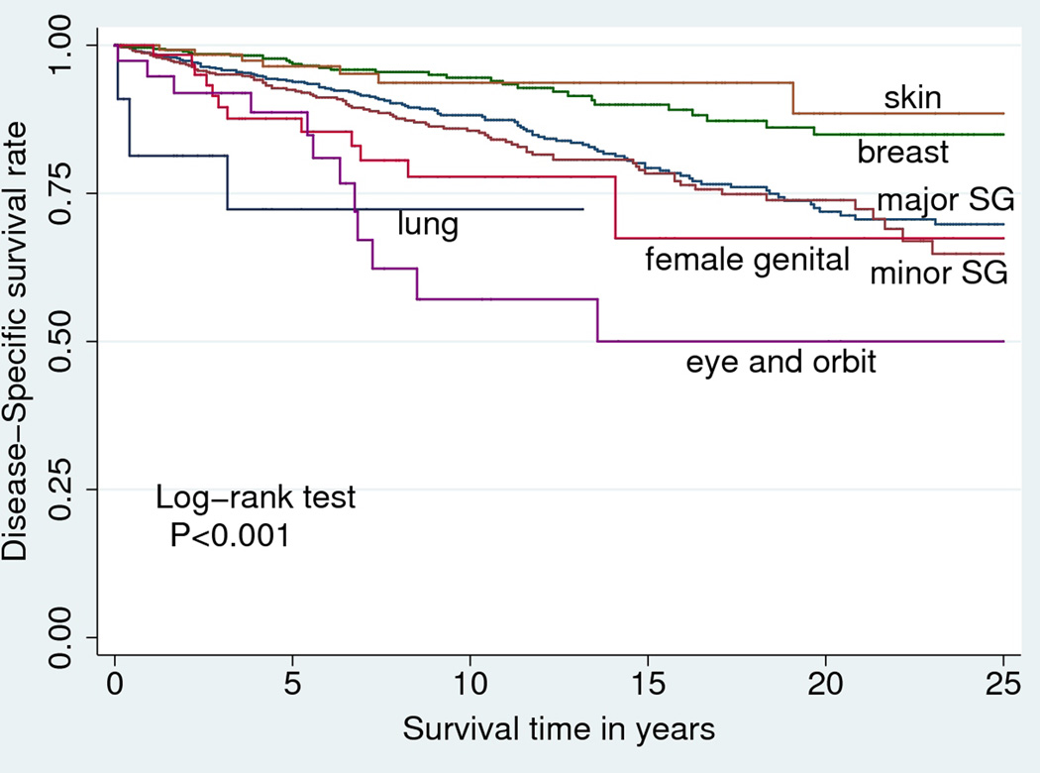Click the "breast" curve label
Screen dimensions: 1040x773
[902, 153]
